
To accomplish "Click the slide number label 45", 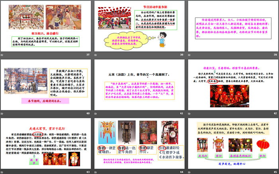I will coord(275,172).
